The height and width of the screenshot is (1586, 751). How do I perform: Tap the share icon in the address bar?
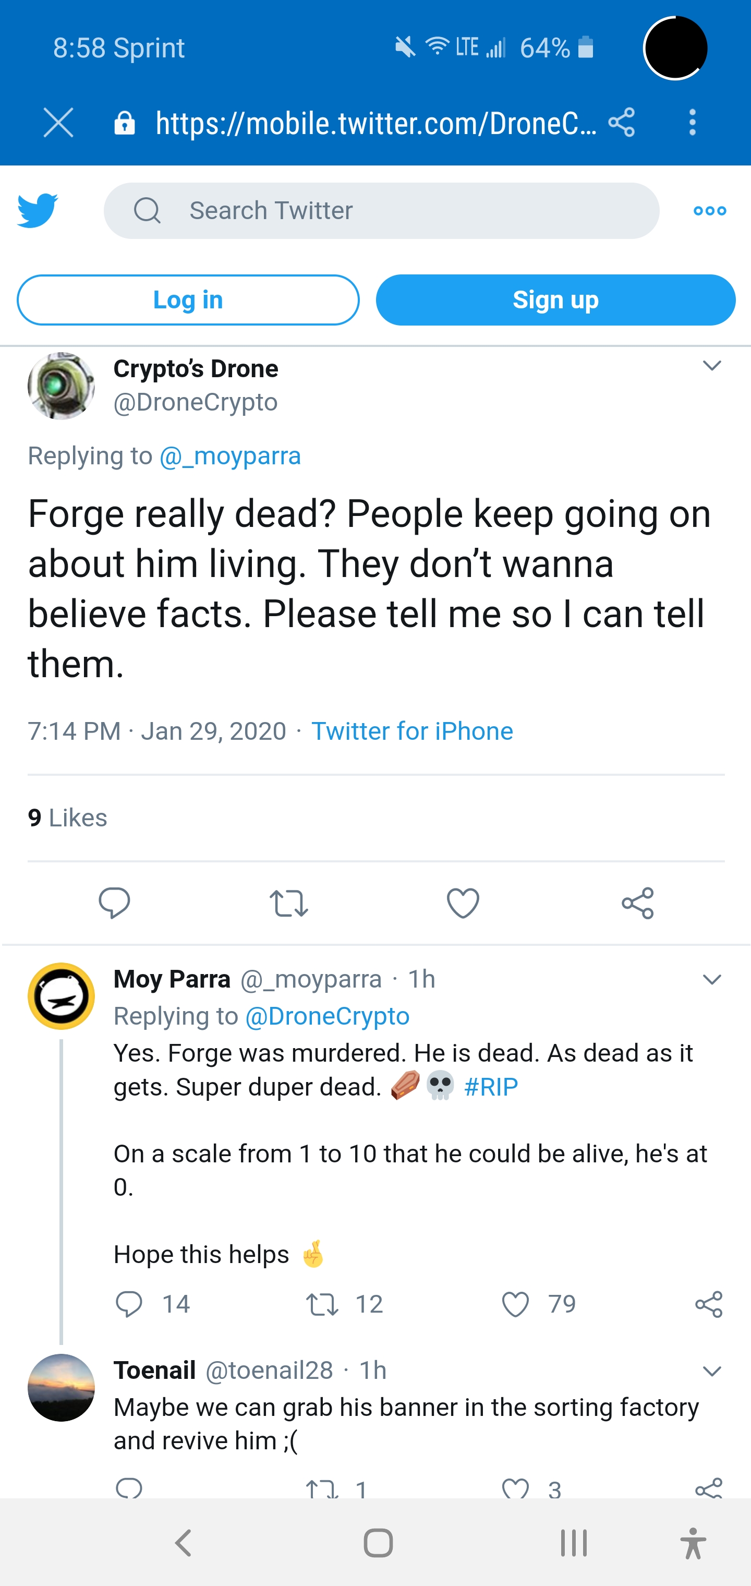point(621,123)
